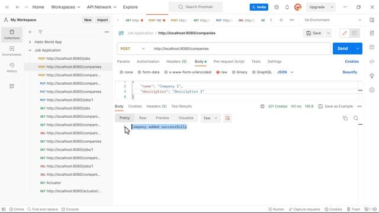Image resolution: width=379 pixels, height=213 pixels.
Task: Click the Search Postman field
Action: coord(196,7)
